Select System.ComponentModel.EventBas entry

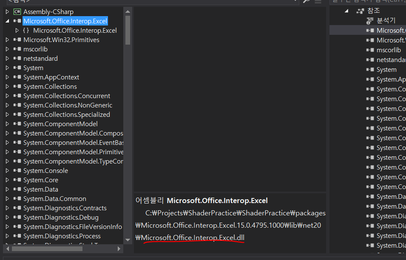click(73, 143)
